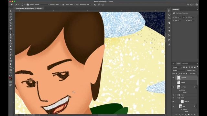207x116 pixels.
Task: Select the Properties panel tab
Action: (176, 9)
